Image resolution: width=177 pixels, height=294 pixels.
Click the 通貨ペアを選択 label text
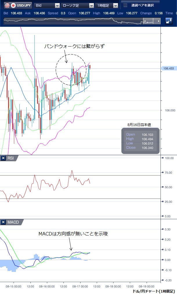tap(142, 5)
